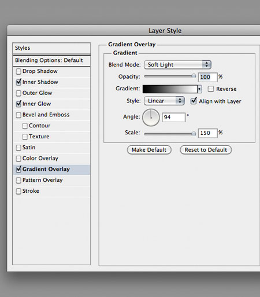Click the Angle value field showing 94

tap(173, 118)
